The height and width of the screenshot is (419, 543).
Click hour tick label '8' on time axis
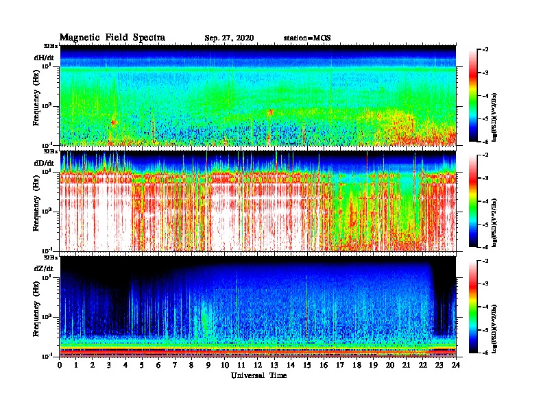click(x=191, y=365)
